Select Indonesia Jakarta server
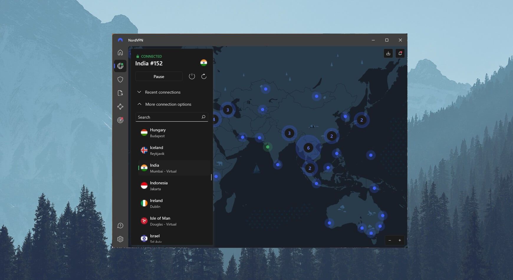 (x=174, y=186)
